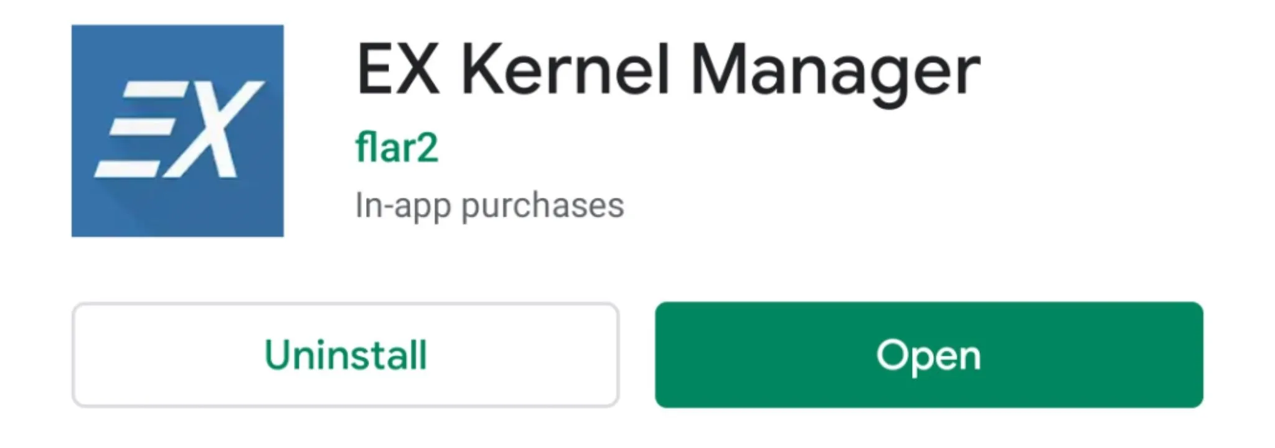The height and width of the screenshot is (448, 1275).
Task: Tap the word Manager in the app title
Action: 835,73
